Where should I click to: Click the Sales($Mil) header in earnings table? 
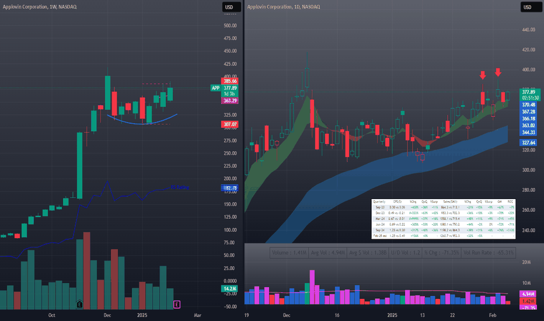coord(451,201)
